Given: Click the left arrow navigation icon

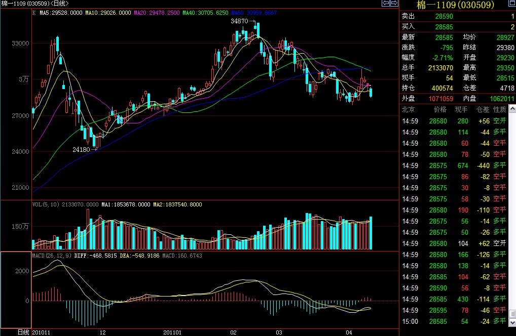Looking at the screenshot, I should (x=386, y=4).
